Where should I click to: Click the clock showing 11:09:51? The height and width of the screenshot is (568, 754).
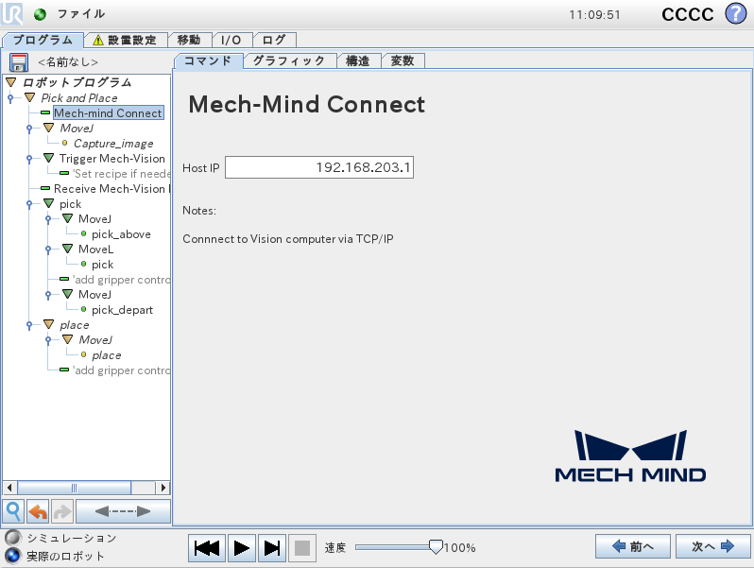tap(595, 15)
